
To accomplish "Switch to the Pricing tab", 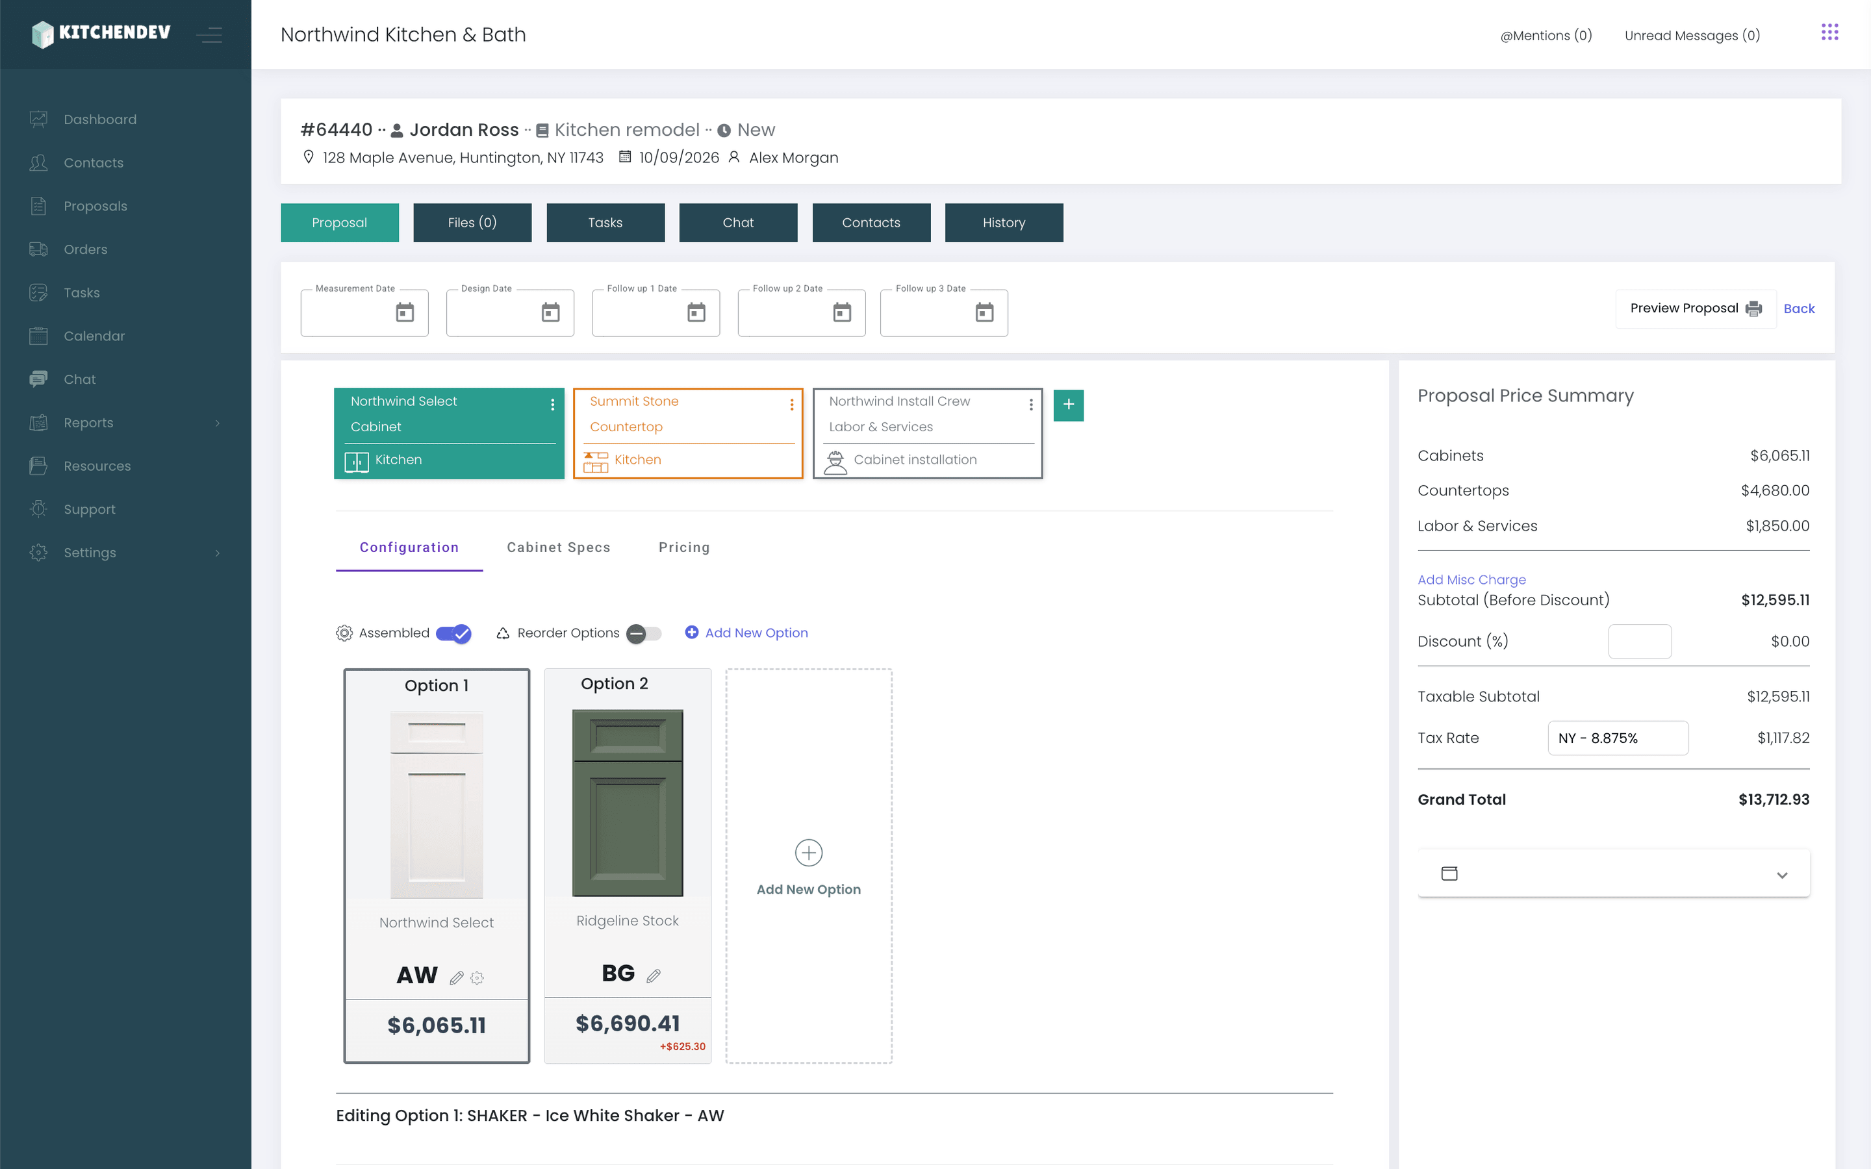I will click(684, 547).
